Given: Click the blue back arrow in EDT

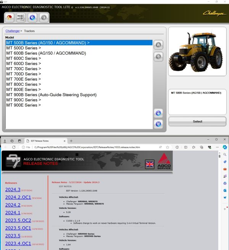Looking at the screenshot, I should coord(32,18).
